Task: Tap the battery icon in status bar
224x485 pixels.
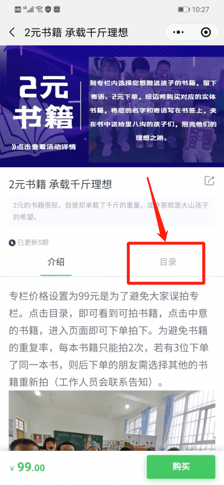Action: (183, 9)
